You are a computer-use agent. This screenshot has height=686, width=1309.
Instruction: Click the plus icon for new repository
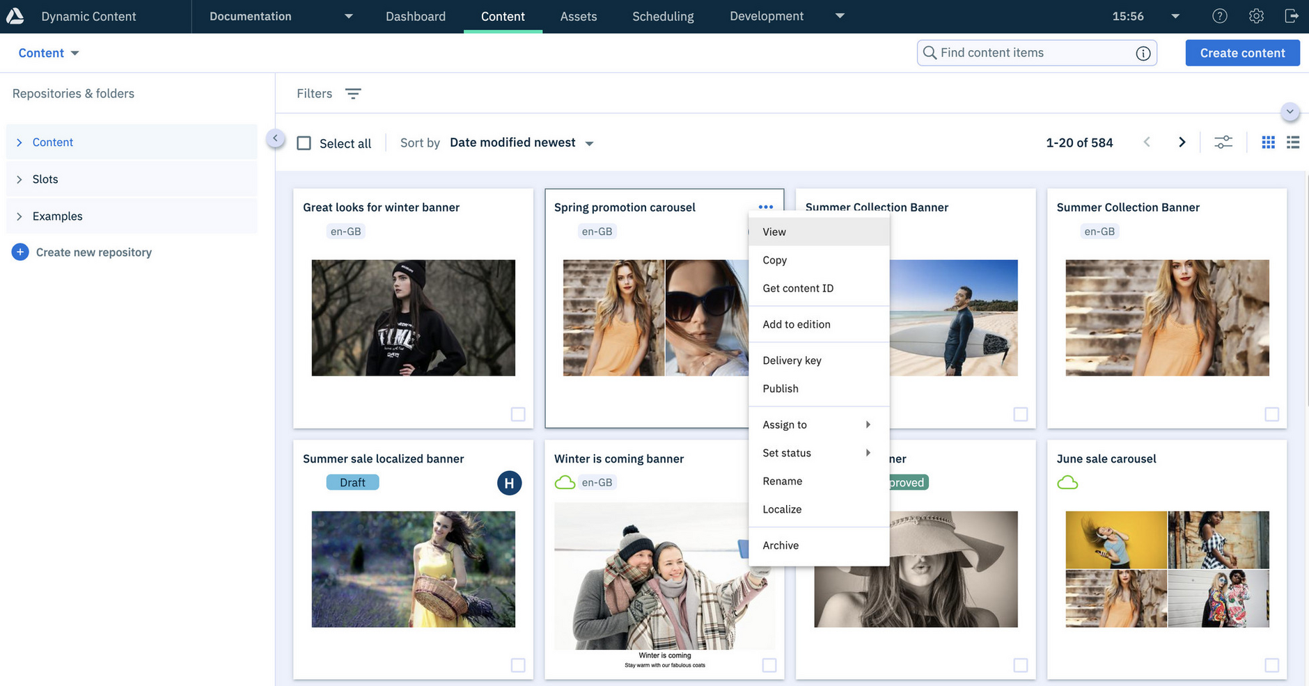click(x=20, y=252)
